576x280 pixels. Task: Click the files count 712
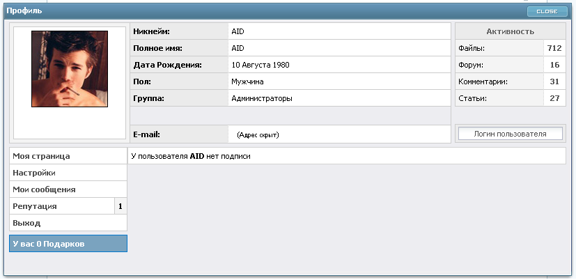click(x=554, y=48)
